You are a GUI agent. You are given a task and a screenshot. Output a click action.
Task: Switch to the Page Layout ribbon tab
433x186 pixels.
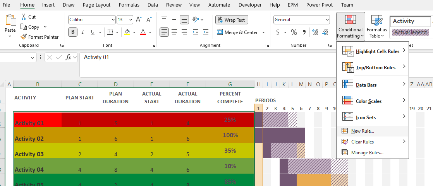point(97,5)
